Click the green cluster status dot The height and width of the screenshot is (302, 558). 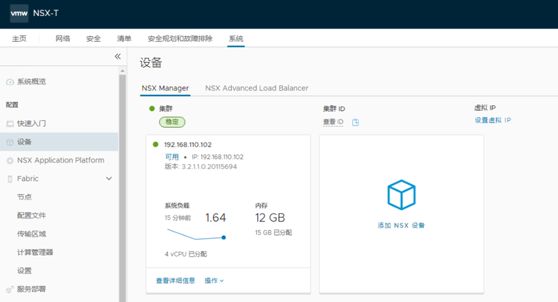tap(152, 108)
